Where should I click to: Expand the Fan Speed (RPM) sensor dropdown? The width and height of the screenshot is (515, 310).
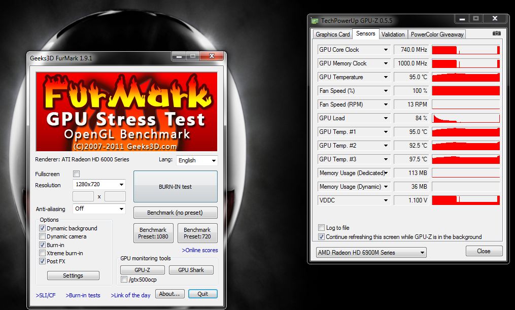tap(386, 105)
